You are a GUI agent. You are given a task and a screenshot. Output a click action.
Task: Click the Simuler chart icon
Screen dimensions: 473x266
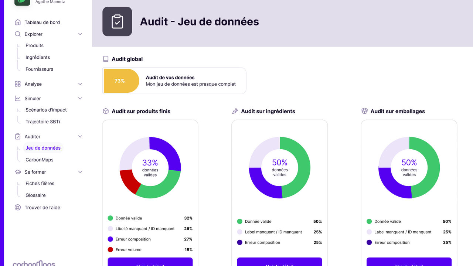coord(18,99)
